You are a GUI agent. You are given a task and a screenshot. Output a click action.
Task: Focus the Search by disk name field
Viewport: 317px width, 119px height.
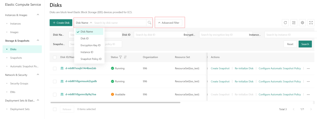tap(120, 23)
